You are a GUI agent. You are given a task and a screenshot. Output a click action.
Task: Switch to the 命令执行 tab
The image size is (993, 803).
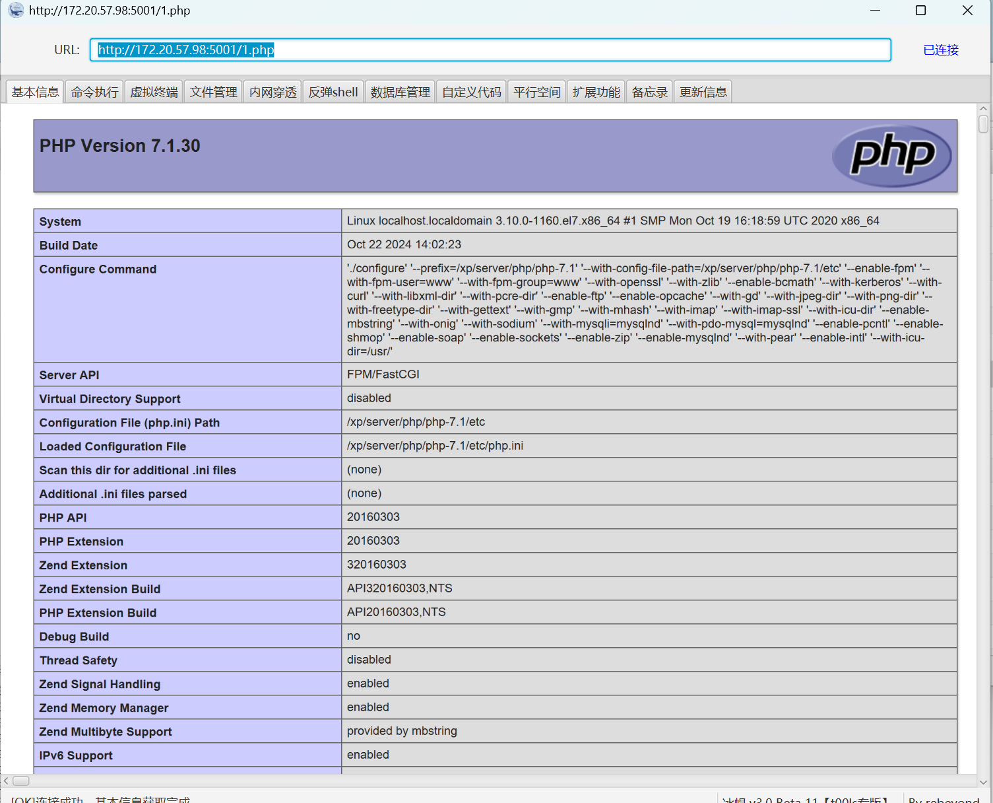95,92
